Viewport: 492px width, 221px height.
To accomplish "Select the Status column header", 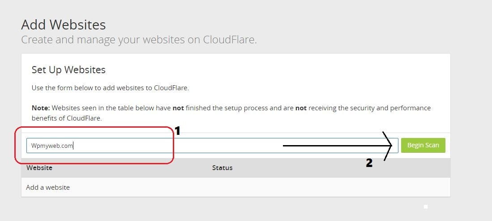I will 222,168.
